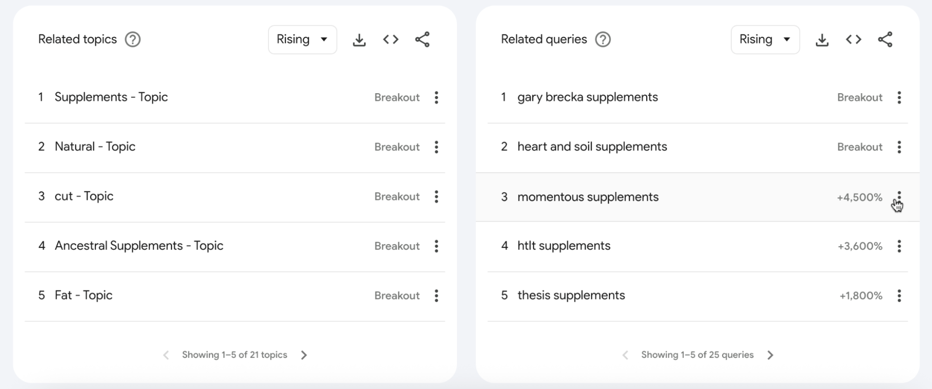Open the Rising dropdown in Related queries
Viewport: 932px width, 389px height.
click(x=765, y=39)
